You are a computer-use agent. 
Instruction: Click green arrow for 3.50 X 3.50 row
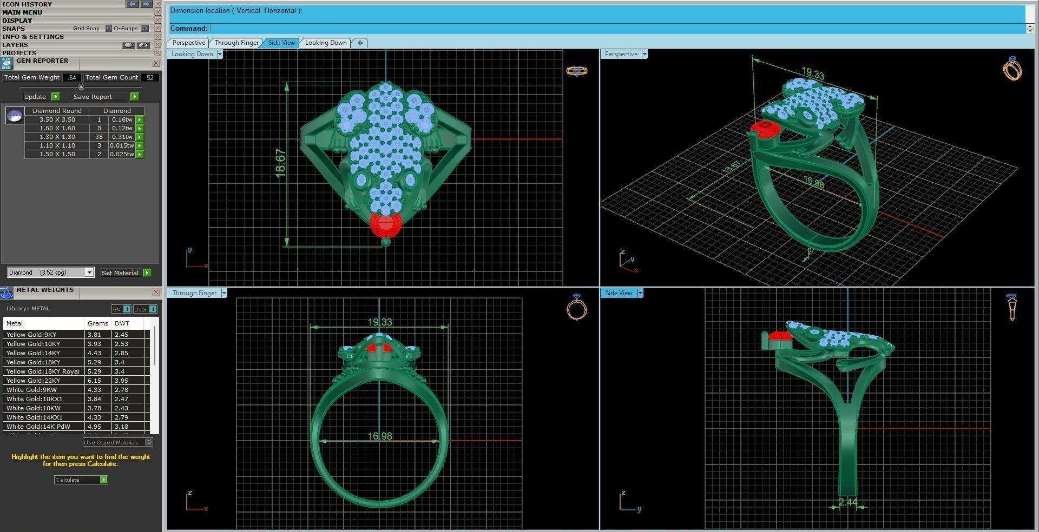(x=140, y=119)
